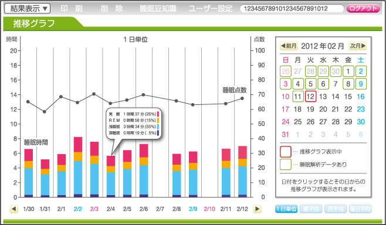Click the 2/4 stacked sleep bar

point(111,176)
